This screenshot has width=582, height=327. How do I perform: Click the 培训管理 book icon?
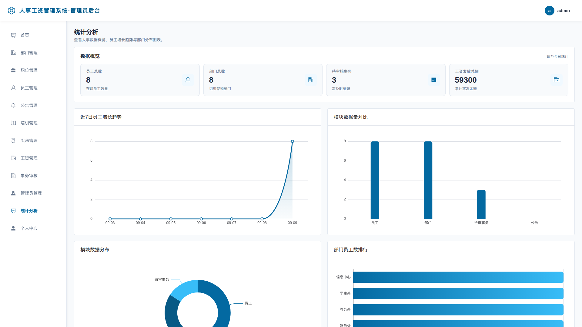coord(13,123)
